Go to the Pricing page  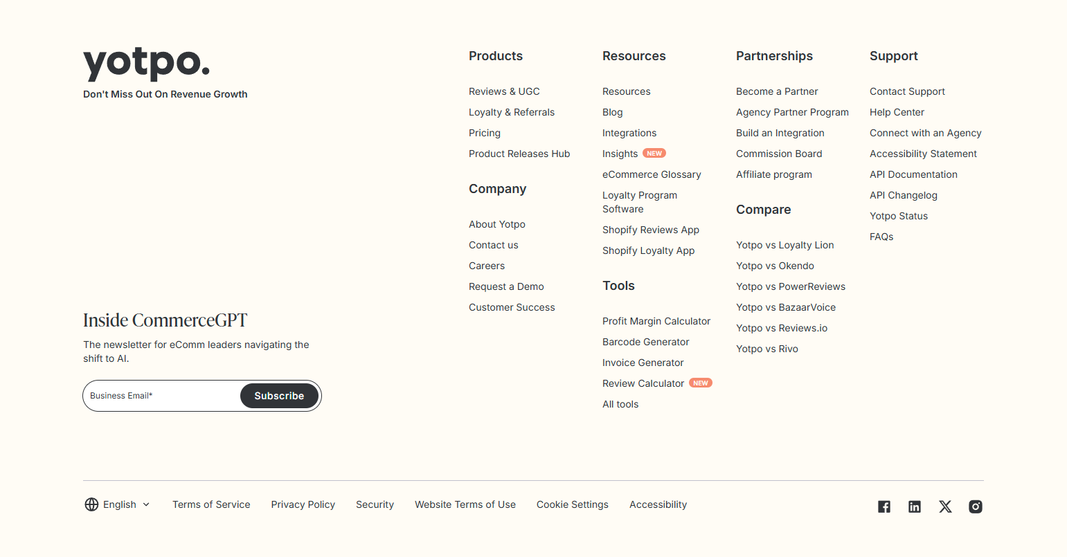tap(485, 133)
